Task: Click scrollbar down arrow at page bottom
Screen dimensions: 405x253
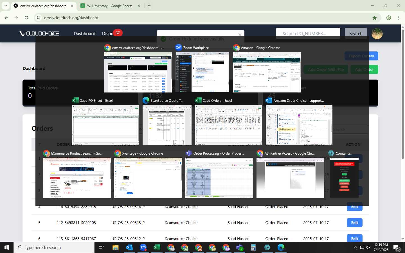Action: coord(403,239)
